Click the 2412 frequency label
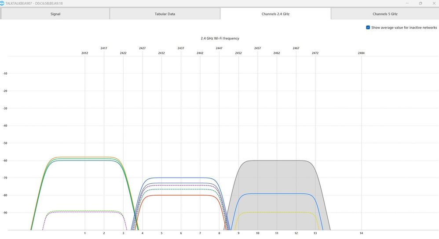The width and height of the screenshot is (439, 239). click(x=84, y=53)
